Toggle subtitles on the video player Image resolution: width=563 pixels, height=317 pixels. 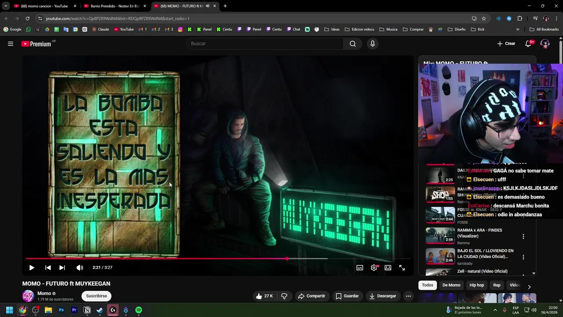click(x=360, y=268)
